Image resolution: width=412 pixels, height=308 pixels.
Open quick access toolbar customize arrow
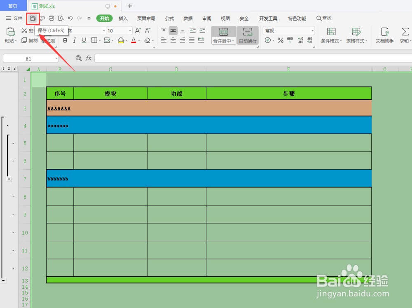(x=89, y=19)
